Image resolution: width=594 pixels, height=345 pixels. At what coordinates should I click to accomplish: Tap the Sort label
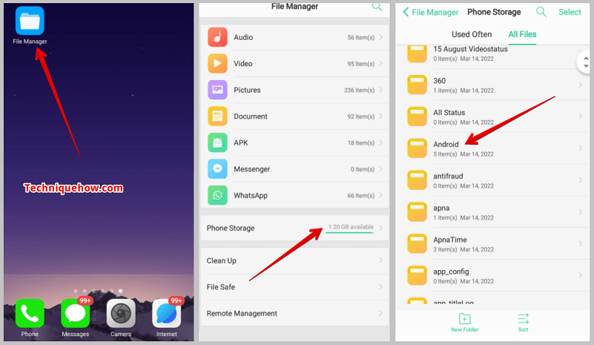click(523, 329)
